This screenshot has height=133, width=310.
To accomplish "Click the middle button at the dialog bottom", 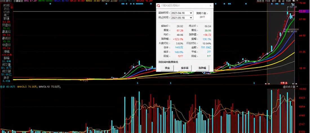I will coord(185,68).
